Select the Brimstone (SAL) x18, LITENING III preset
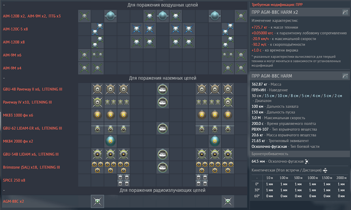 pyautogui.click(x=31, y=167)
